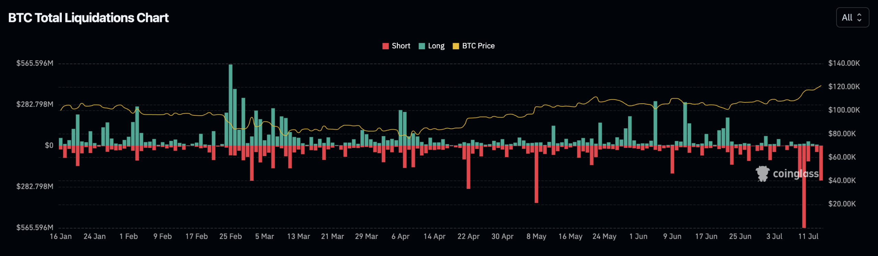Click the BTC Total Liquidations Chart title
The image size is (878, 256).
coord(88,18)
